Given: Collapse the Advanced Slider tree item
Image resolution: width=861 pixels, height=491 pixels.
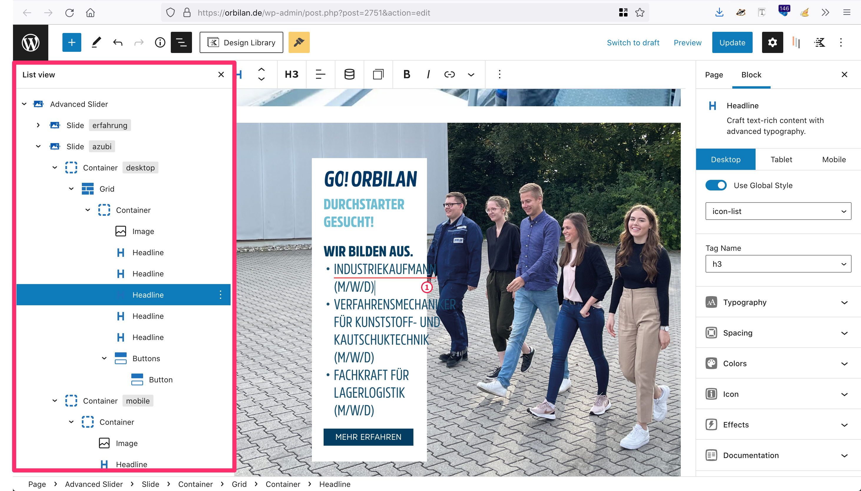Looking at the screenshot, I should [24, 104].
